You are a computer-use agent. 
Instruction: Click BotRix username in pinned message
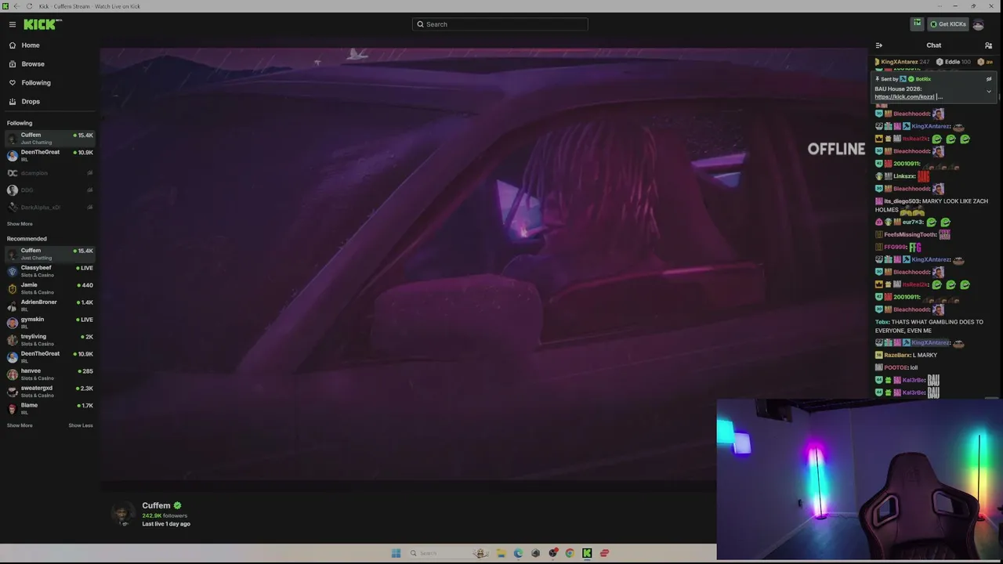[922, 79]
